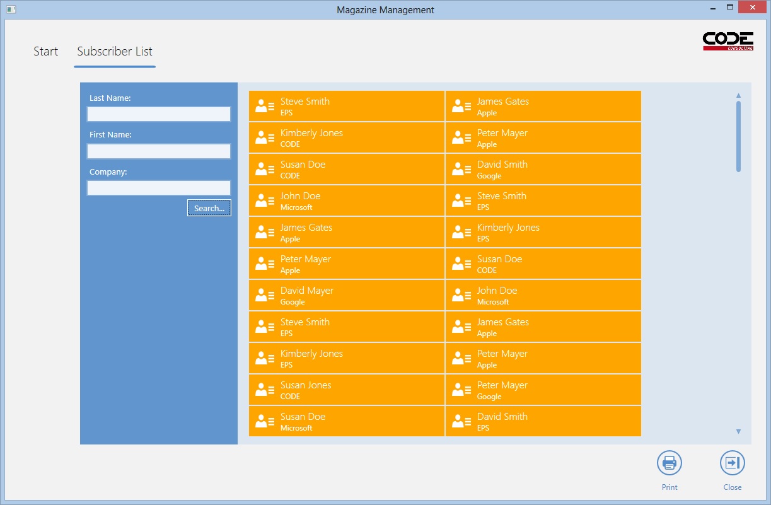The width and height of the screenshot is (771, 505).
Task: Click the Search... button
Action: point(209,208)
